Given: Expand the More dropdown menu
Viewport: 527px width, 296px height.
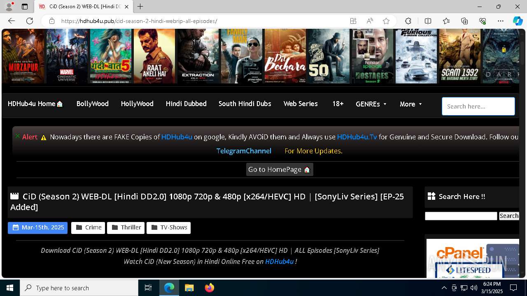Looking at the screenshot, I should (x=410, y=104).
